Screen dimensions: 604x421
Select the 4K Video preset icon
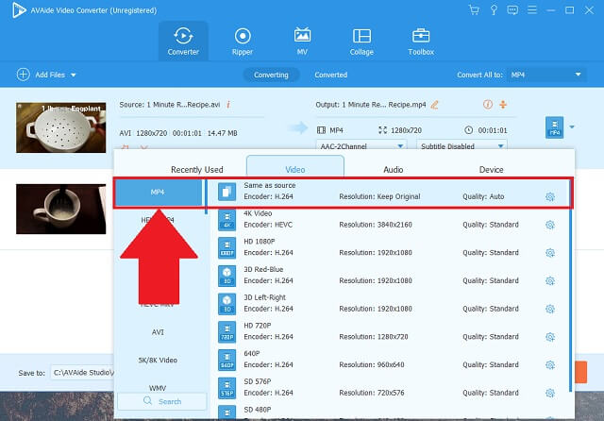point(226,220)
